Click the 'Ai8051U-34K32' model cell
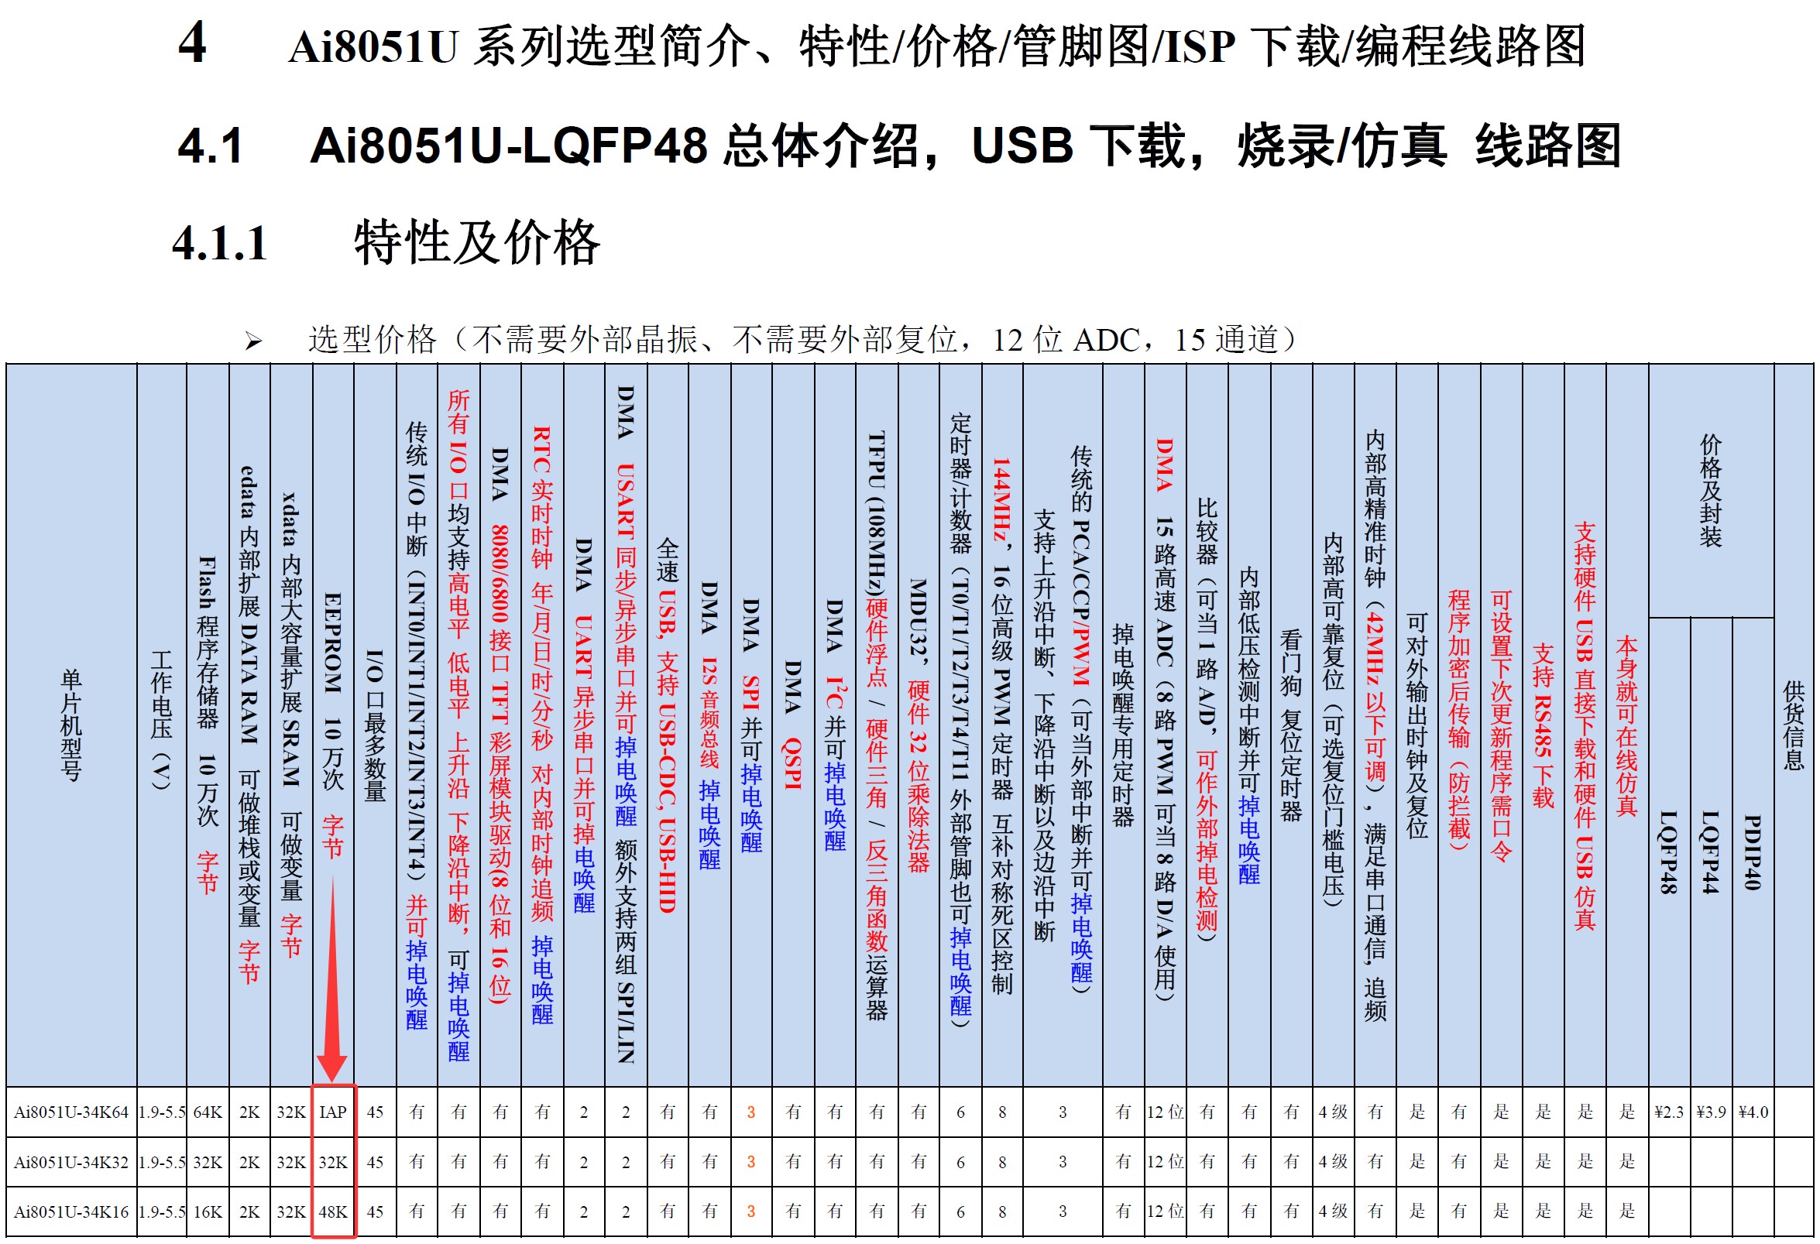Screen dimensions: 1820x1244 tap(71, 1162)
